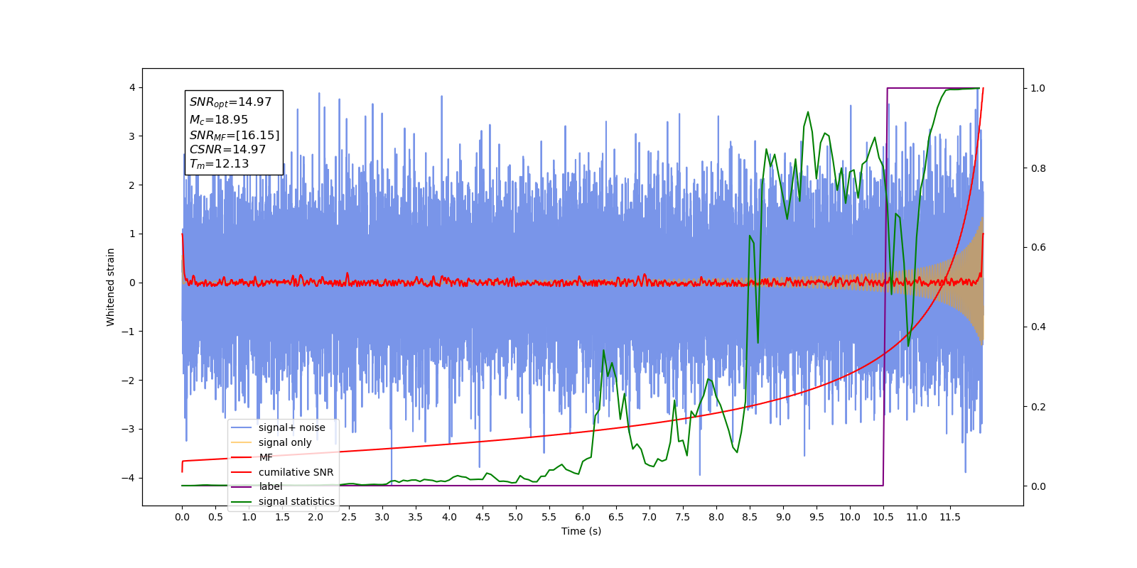Click the 'Time (s)' x-axis label
This screenshot has width=1137, height=568.
point(581,531)
